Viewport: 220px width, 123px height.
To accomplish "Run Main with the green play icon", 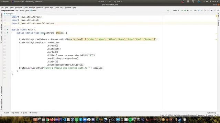I will (x=182, y=11).
